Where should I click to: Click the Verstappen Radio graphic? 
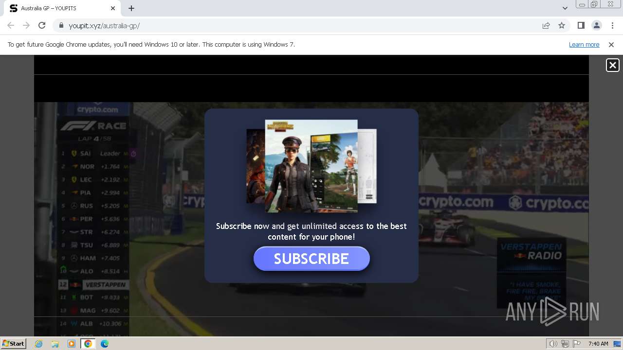pos(531,273)
